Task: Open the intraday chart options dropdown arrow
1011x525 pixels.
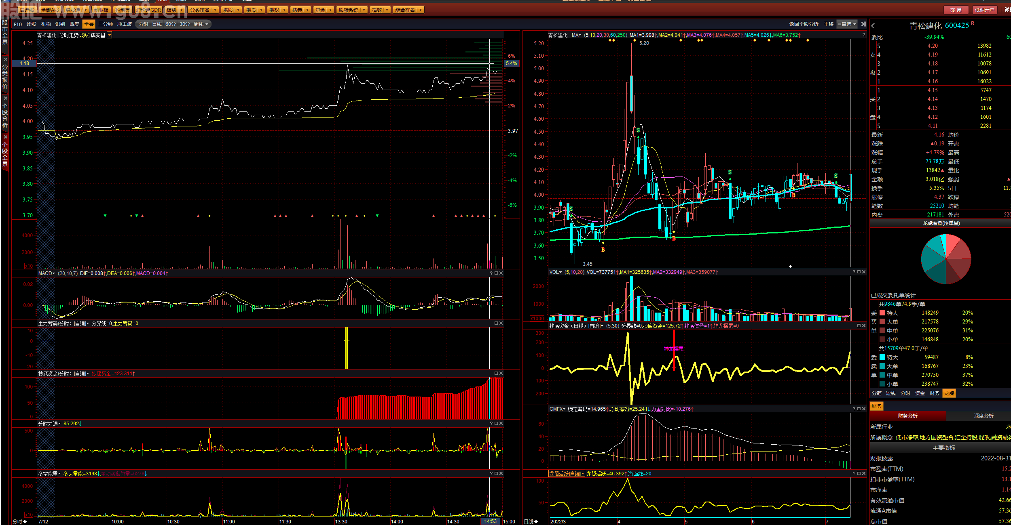Action: [x=110, y=35]
